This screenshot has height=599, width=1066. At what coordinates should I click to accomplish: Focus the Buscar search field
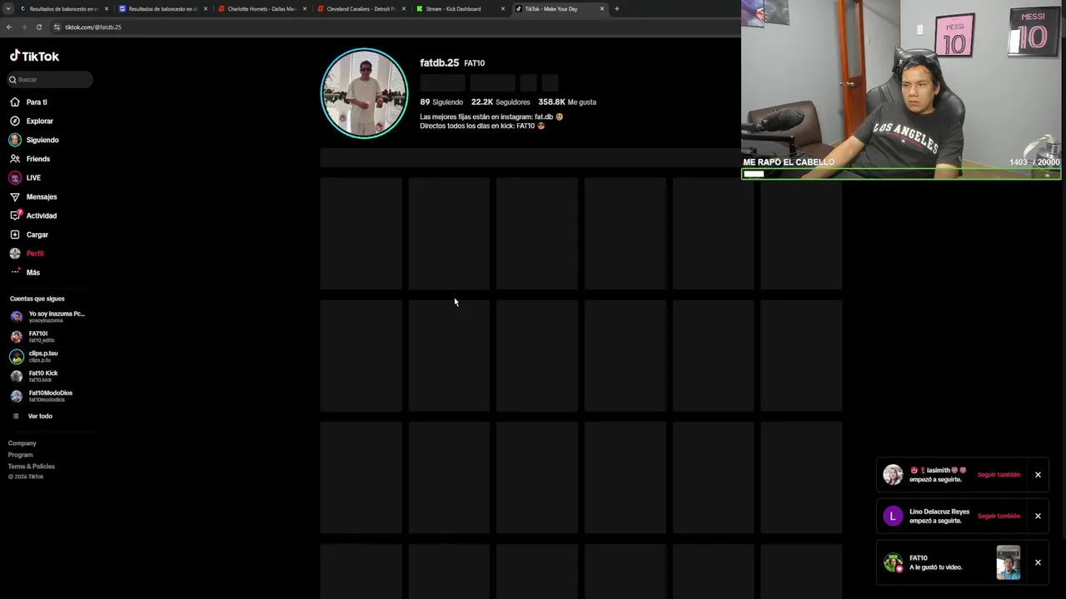point(50,80)
